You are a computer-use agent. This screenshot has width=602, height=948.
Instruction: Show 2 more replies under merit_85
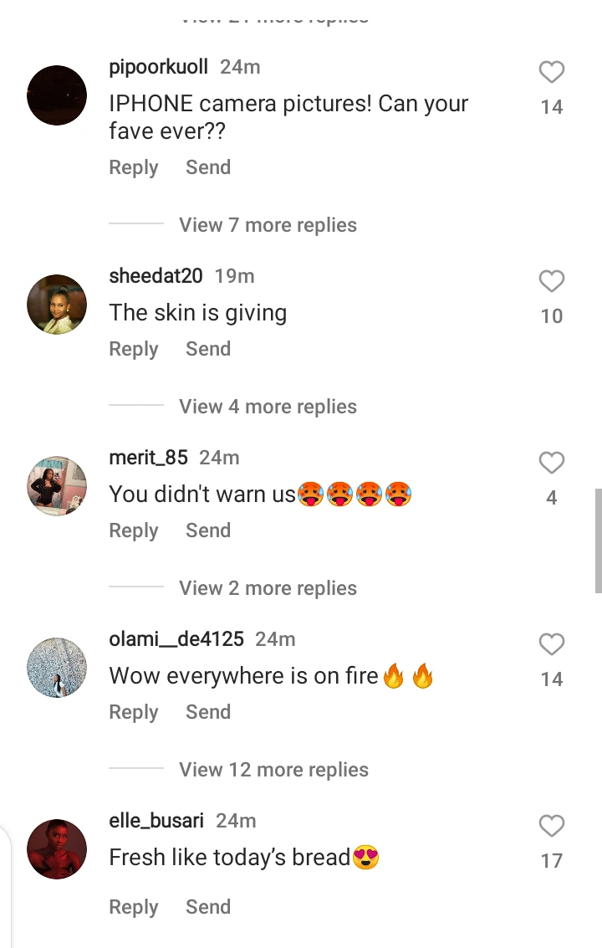(268, 588)
